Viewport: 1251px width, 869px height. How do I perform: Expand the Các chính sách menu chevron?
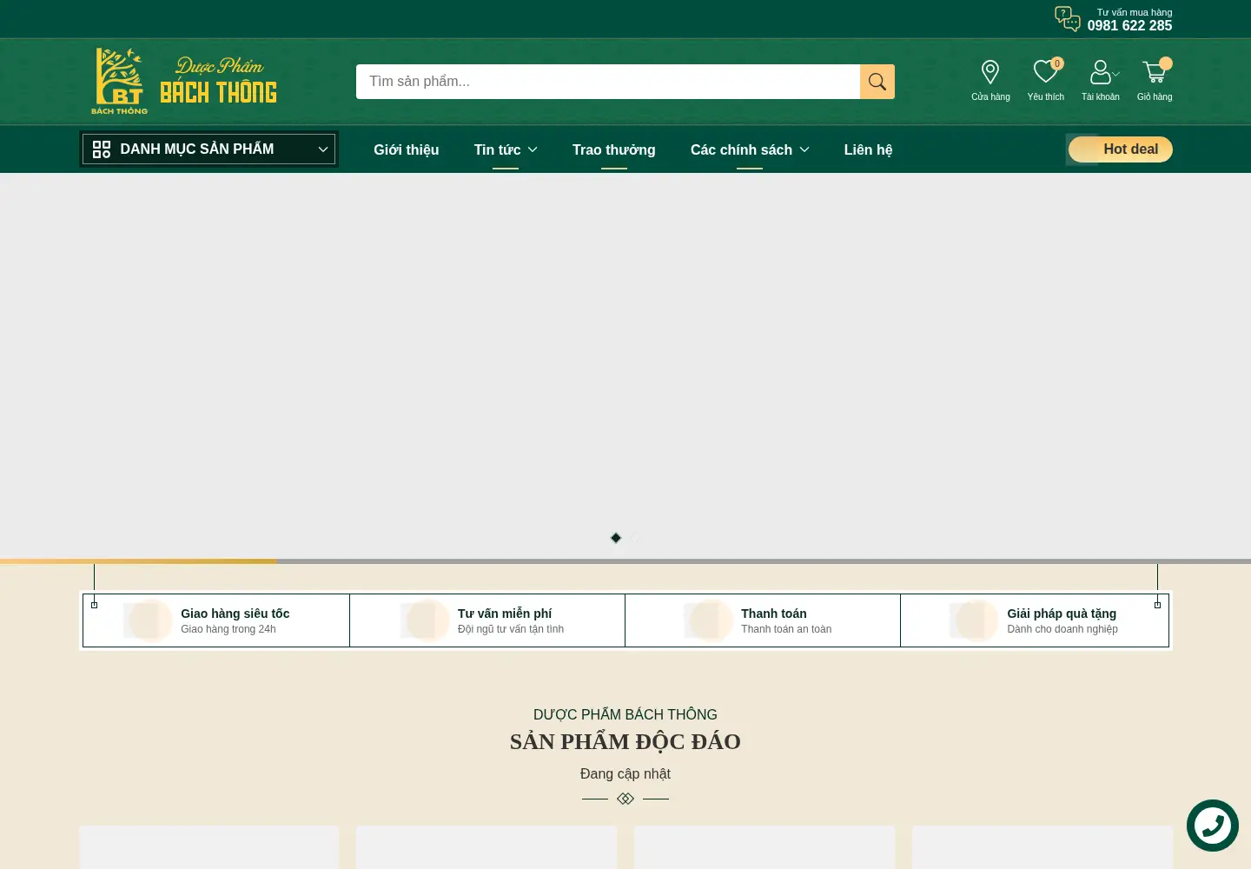tap(804, 149)
